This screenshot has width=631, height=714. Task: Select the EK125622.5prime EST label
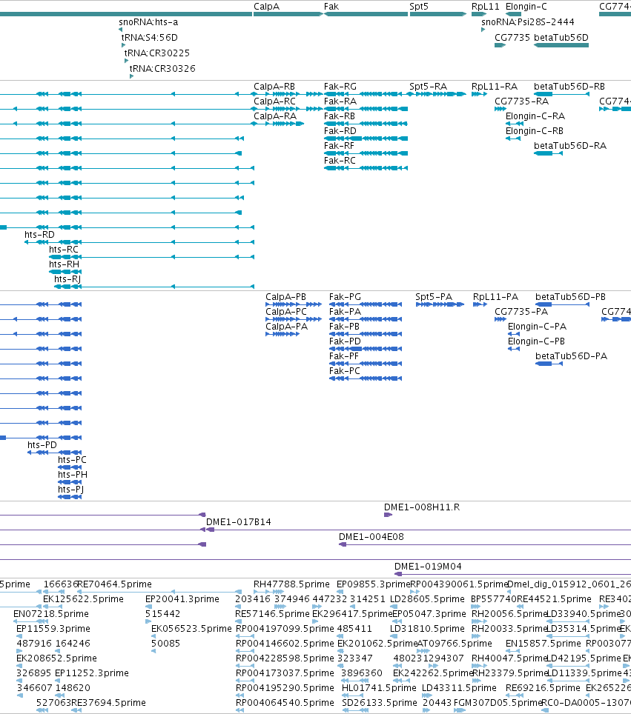tap(83, 599)
